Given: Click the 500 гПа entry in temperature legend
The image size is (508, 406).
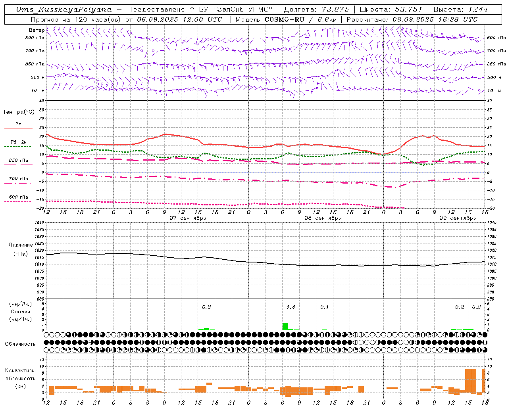Looking at the screenshot, I should [19, 197].
